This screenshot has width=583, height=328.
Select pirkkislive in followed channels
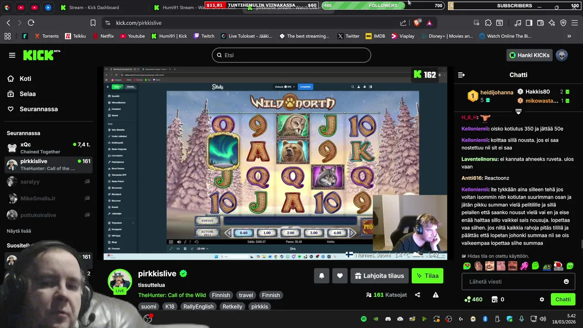48,164
